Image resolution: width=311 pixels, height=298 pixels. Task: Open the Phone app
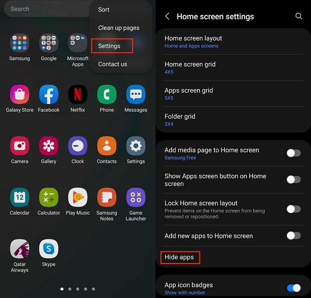[107, 94]
